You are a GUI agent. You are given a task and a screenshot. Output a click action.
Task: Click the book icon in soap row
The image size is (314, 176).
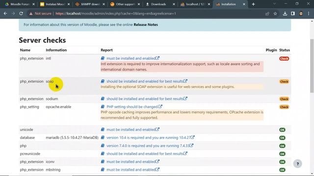point(103,81)
